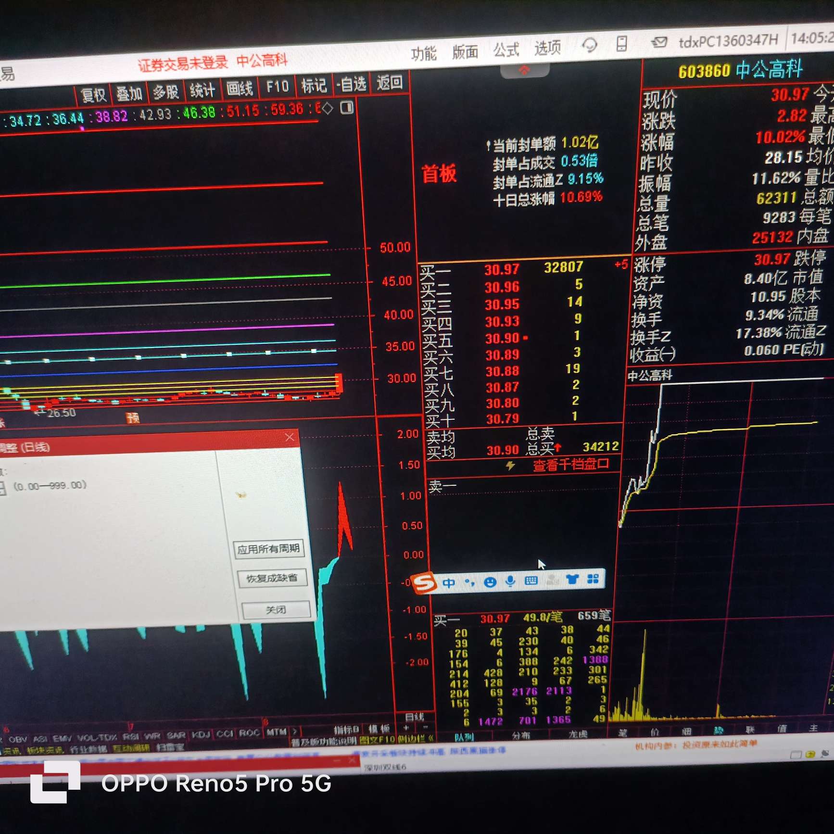Viewport: 834px width, 834px height.
Task: Close the 日线 adjustment dialog
Action: [x=289, y=437]
